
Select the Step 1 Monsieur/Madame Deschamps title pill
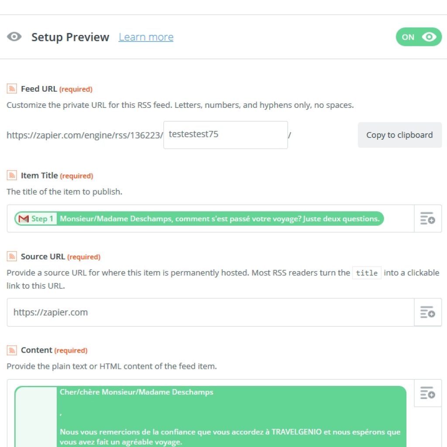click(x=199, y=219)
